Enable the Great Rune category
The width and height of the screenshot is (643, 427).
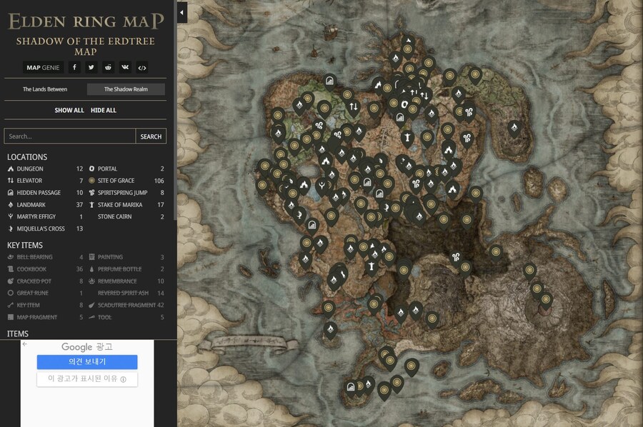click(45, 293)
